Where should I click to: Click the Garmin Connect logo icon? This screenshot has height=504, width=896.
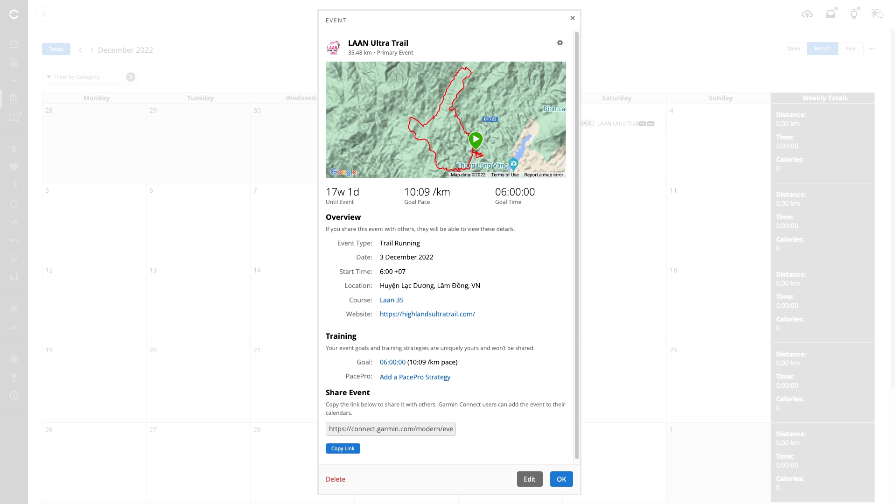[x=14, y=14]
